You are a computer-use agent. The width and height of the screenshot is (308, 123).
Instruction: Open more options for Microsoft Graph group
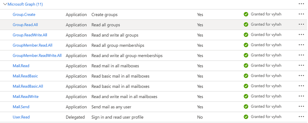[x=301, y=4]
